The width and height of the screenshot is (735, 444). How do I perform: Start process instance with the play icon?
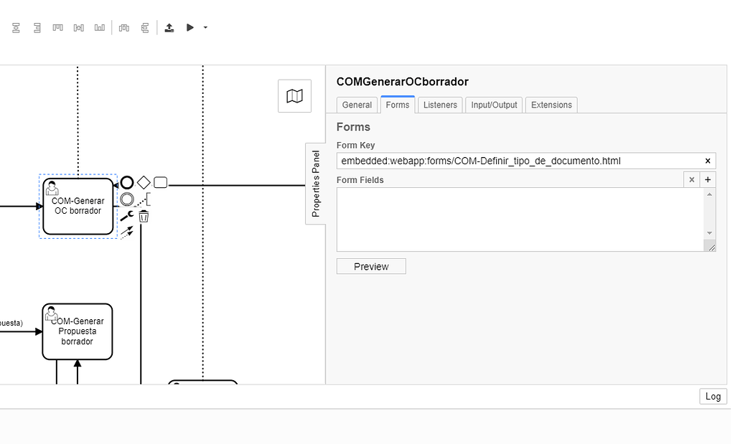coord(189,27)
